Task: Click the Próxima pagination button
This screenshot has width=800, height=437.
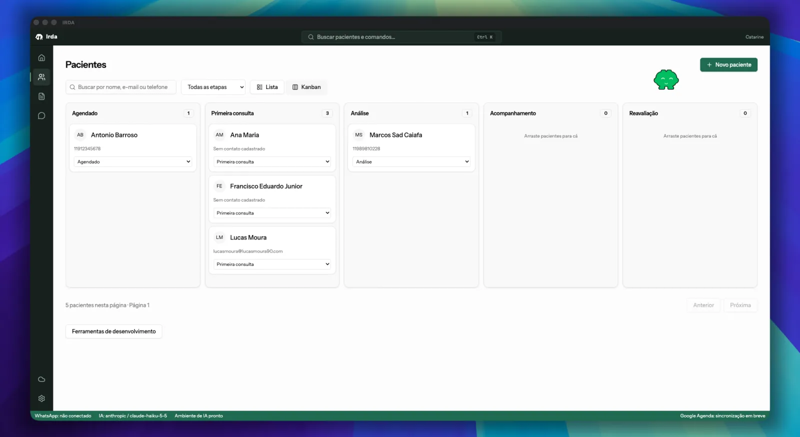Action: click(740, 305)
